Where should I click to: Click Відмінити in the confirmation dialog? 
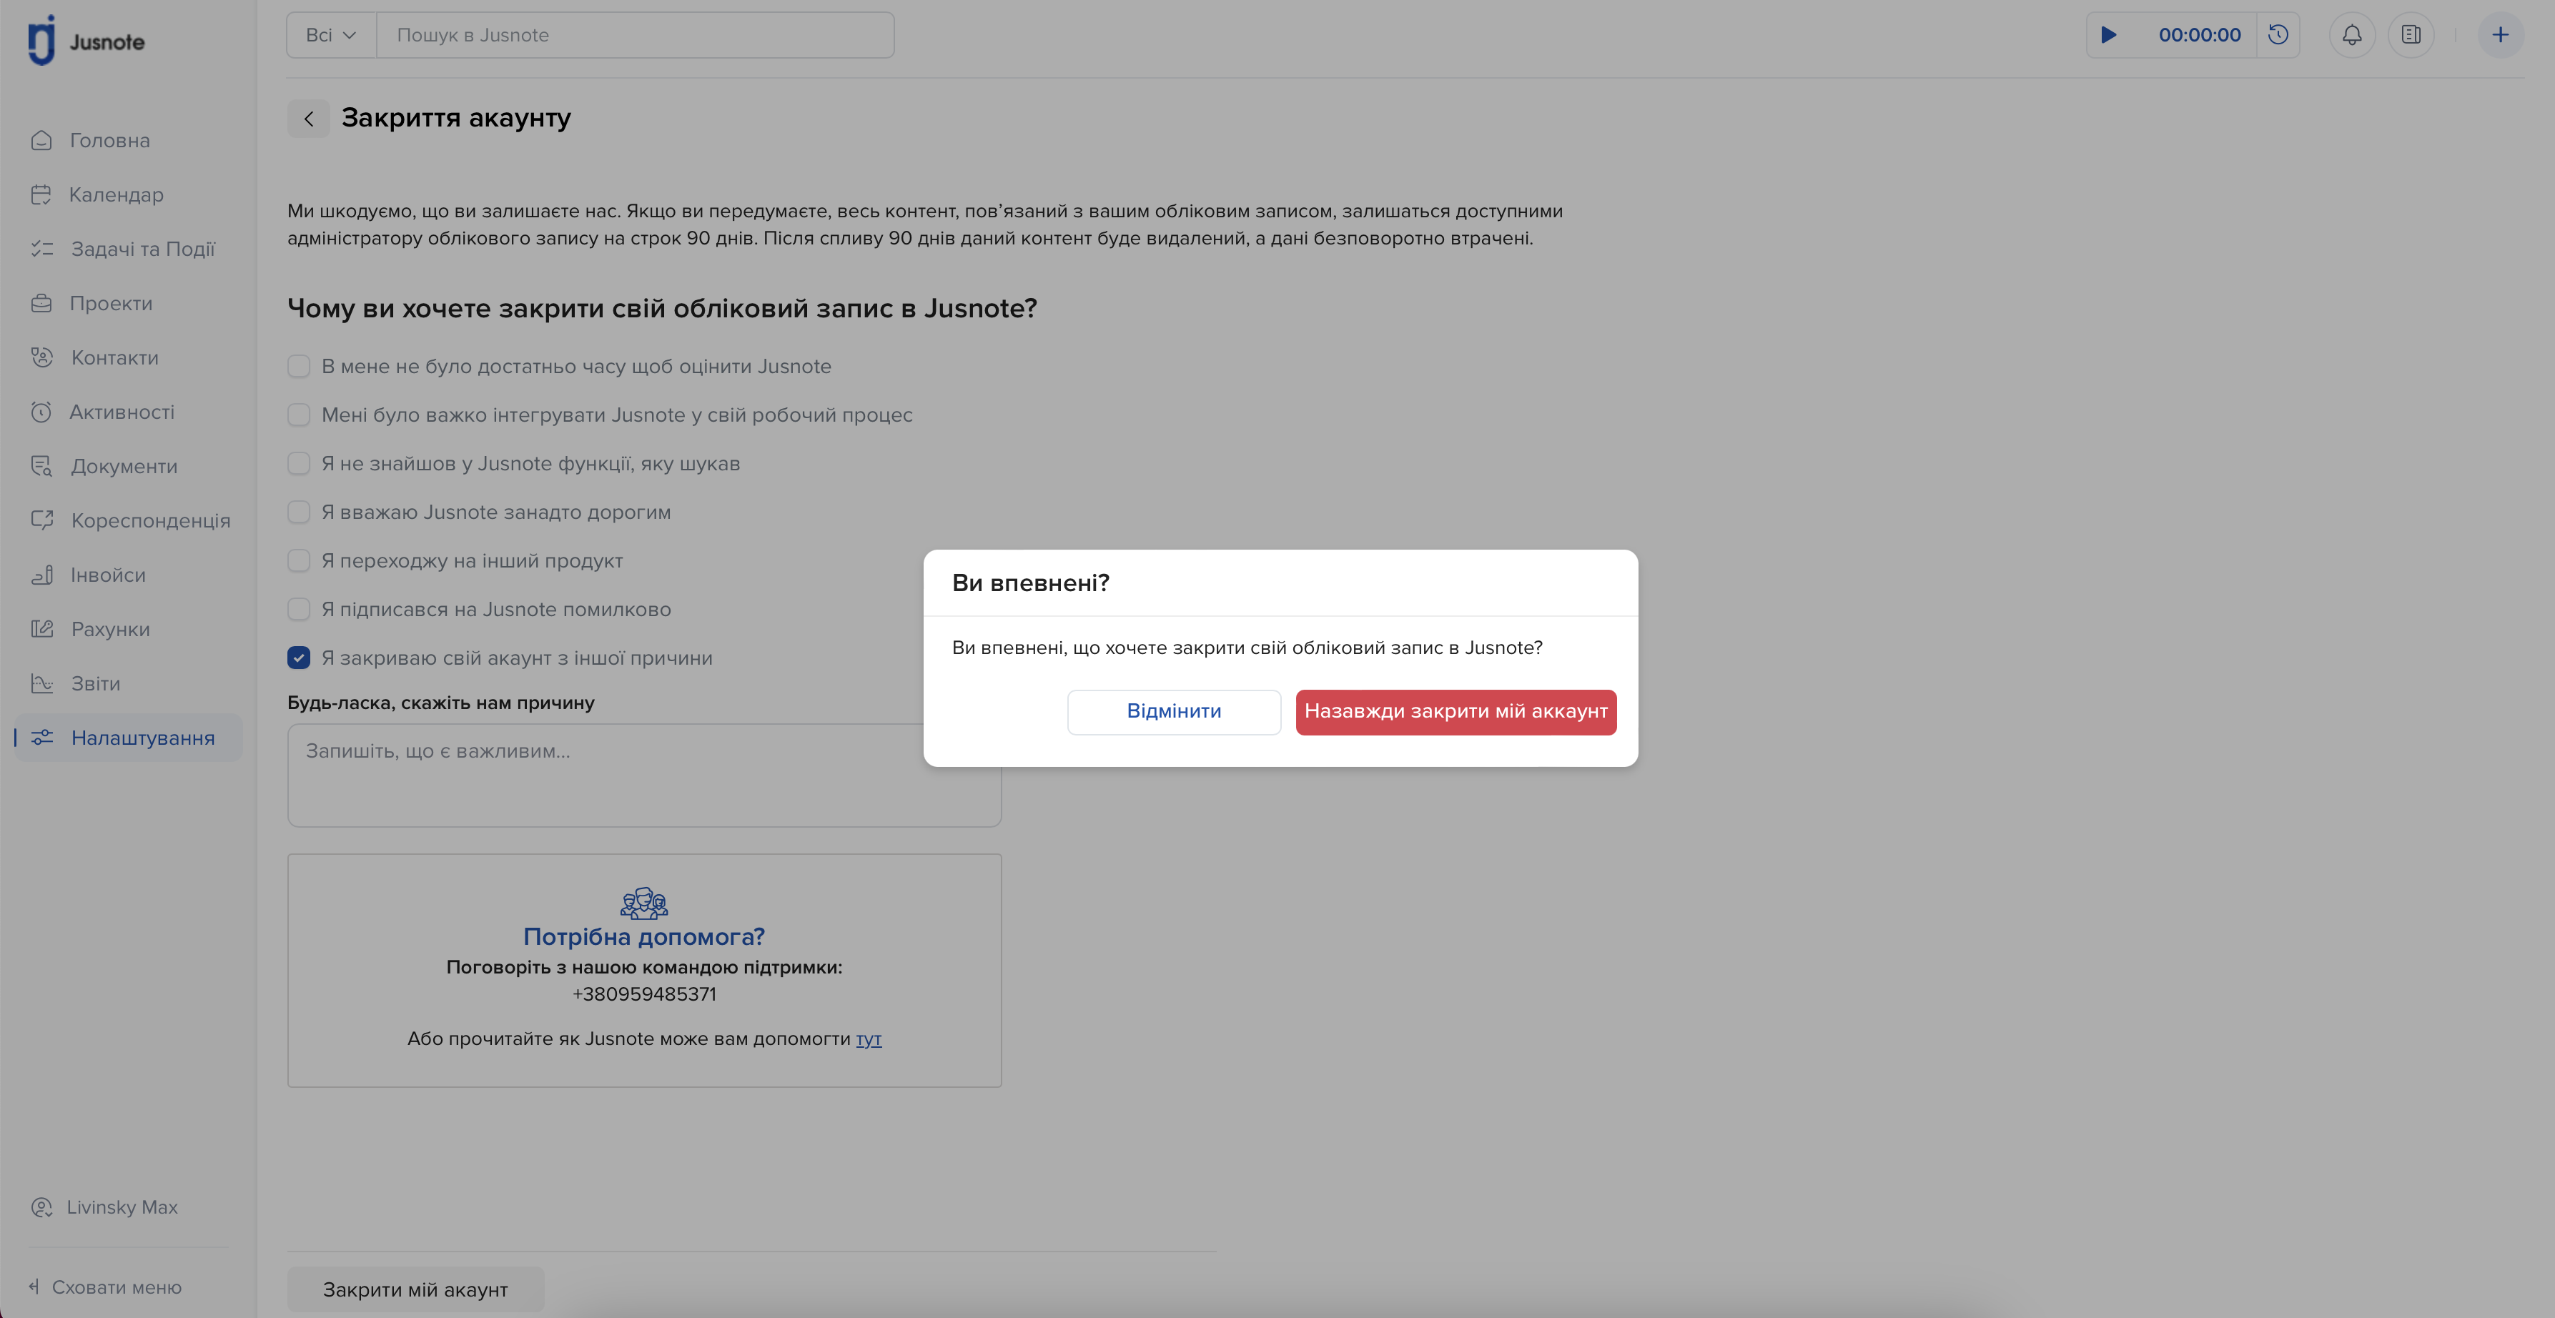(1175, 712)
